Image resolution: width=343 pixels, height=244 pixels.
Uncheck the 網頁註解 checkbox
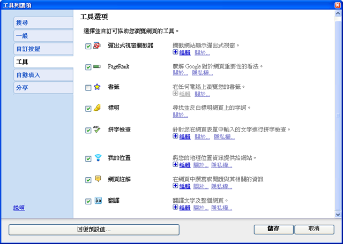88,180
